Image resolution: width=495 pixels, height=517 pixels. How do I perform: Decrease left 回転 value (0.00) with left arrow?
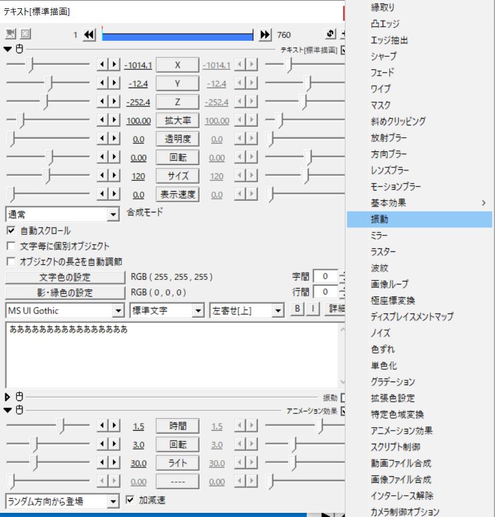point(102,157)
